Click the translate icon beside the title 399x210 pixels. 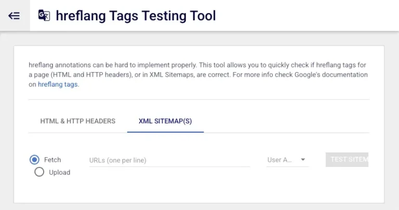44,16
